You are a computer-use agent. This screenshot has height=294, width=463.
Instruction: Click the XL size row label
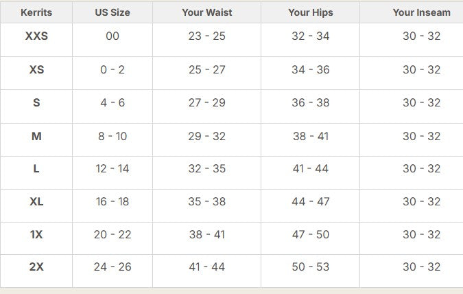click(36, 201)
